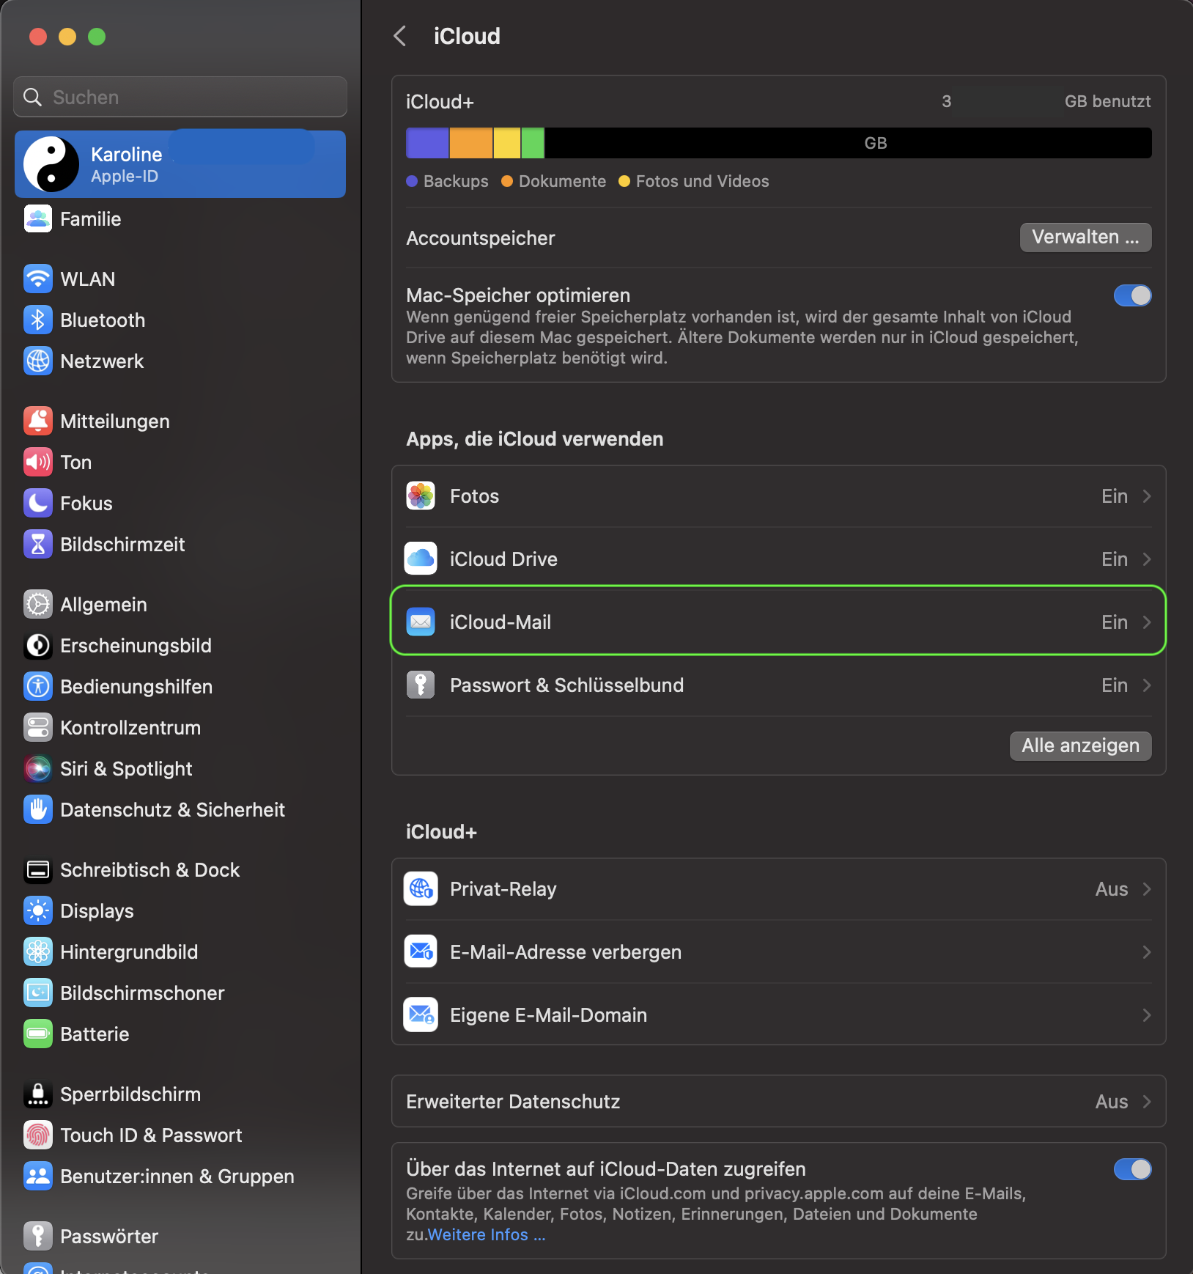
Task: Select Karoline Apple-ID sidebar entry
Action: coord(180,164)
